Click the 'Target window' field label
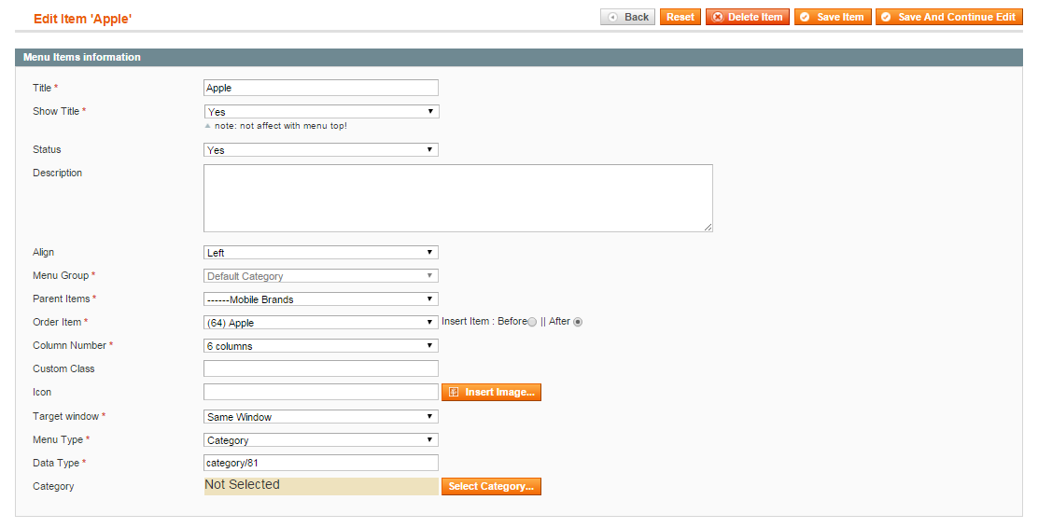 click(66, 416)
